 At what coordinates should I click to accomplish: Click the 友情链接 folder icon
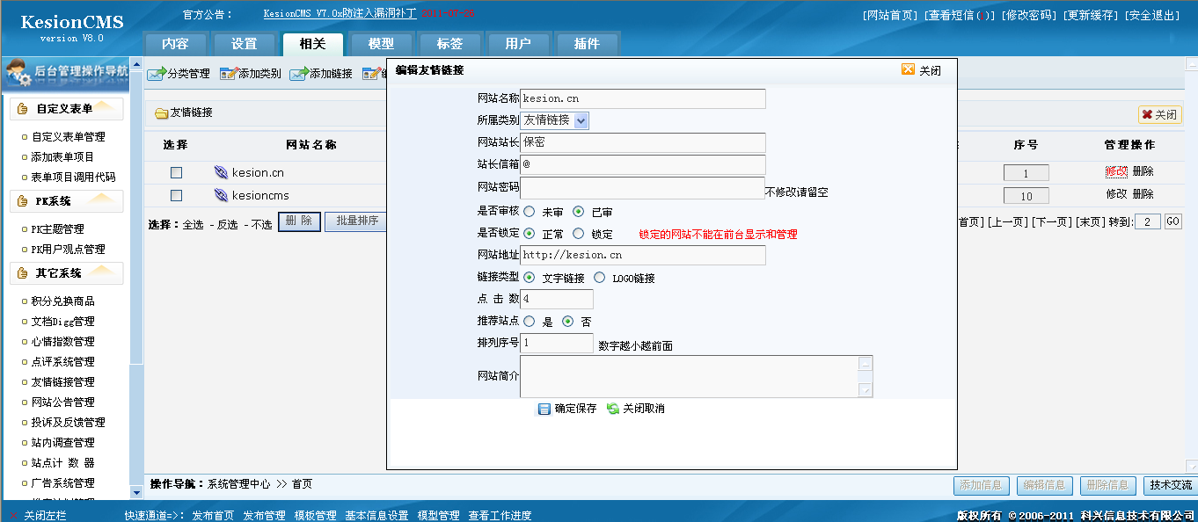tap(161, 112)
